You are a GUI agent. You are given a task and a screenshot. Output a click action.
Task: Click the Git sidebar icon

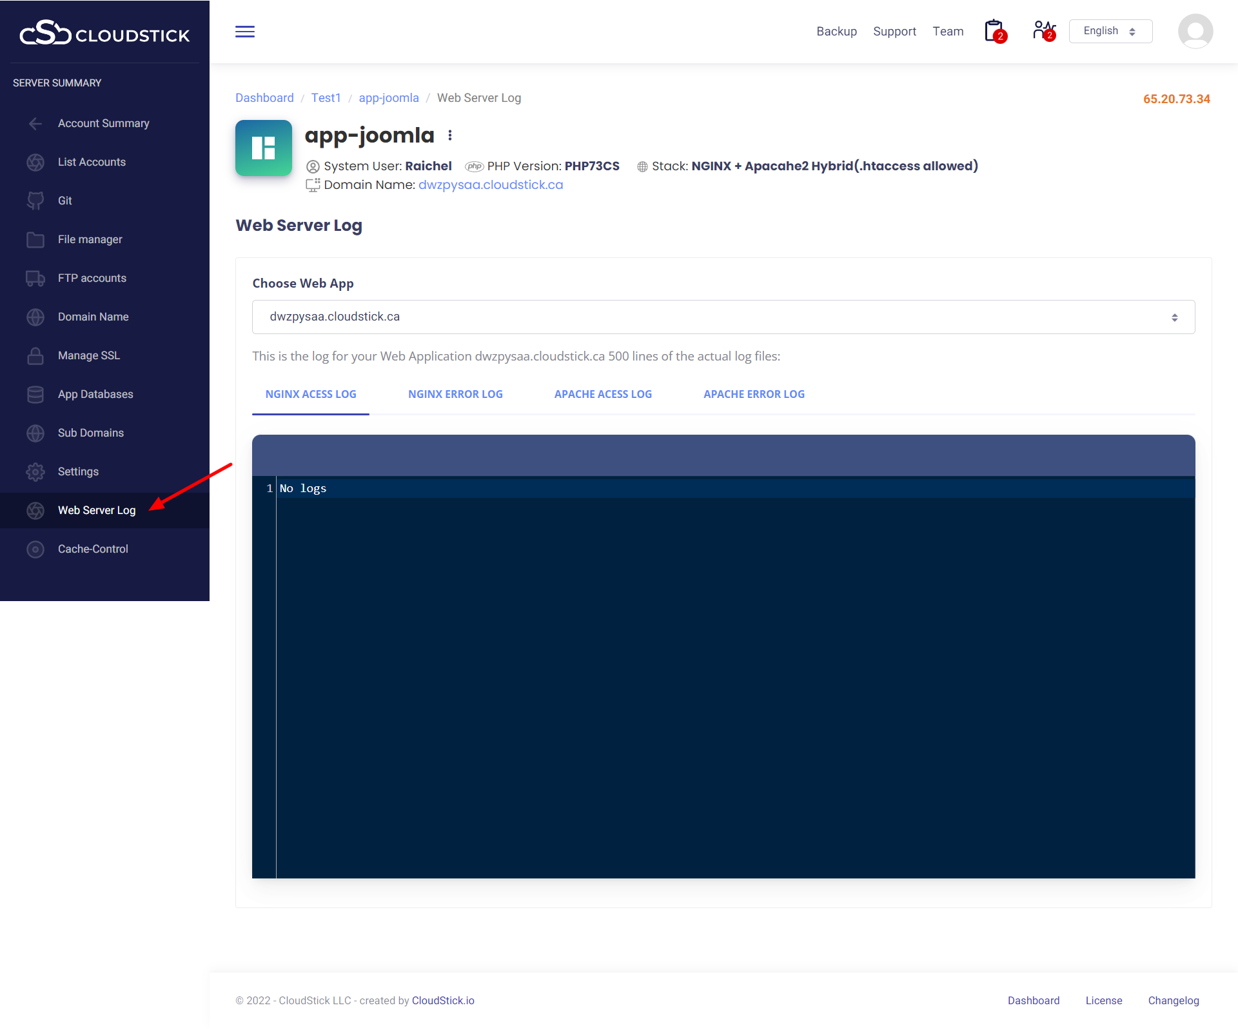[x=35, y=201]
